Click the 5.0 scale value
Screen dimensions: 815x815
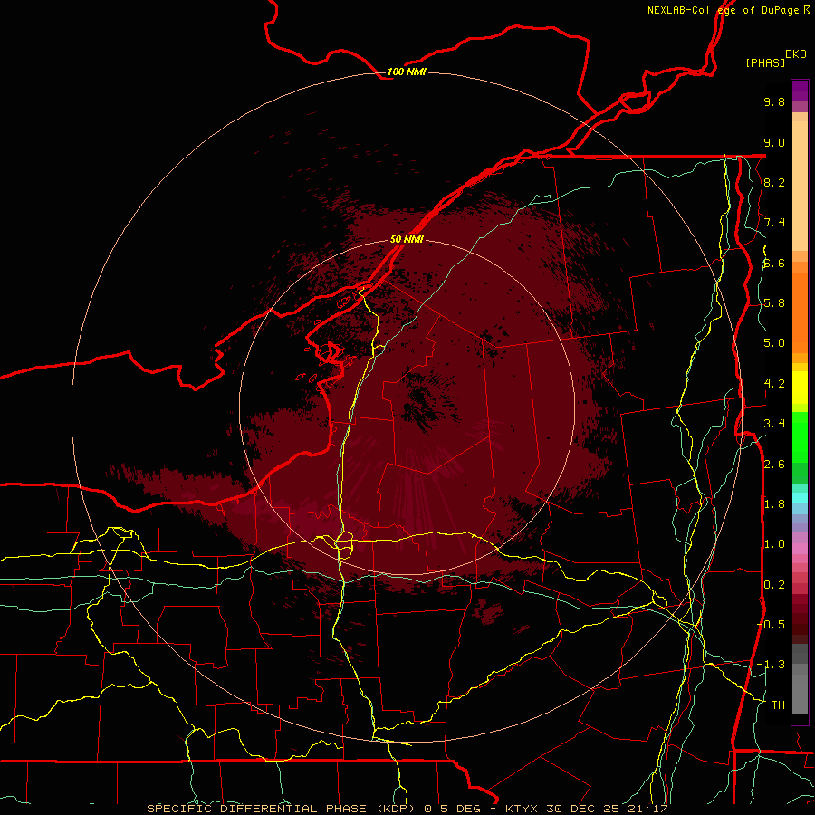click(774, 343)
